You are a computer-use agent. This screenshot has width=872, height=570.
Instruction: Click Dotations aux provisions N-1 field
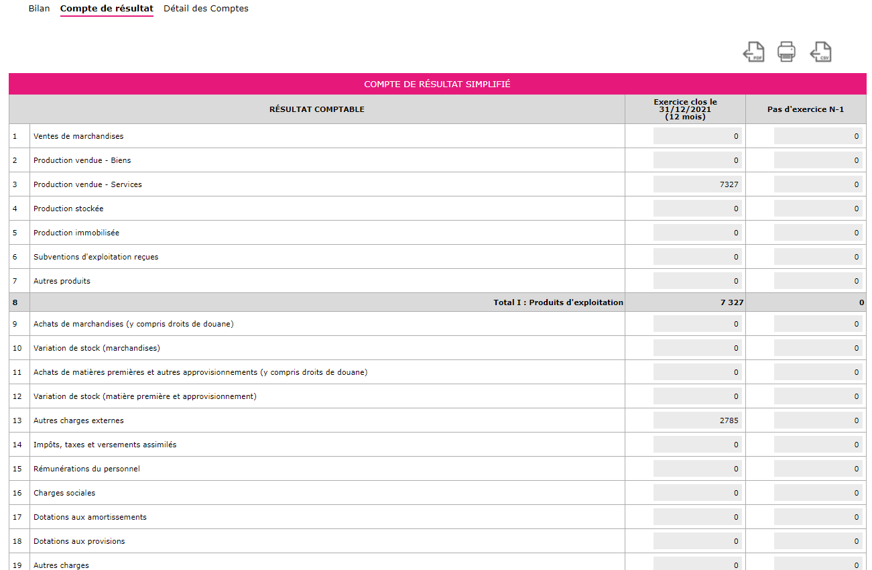[x=818, y=541]
